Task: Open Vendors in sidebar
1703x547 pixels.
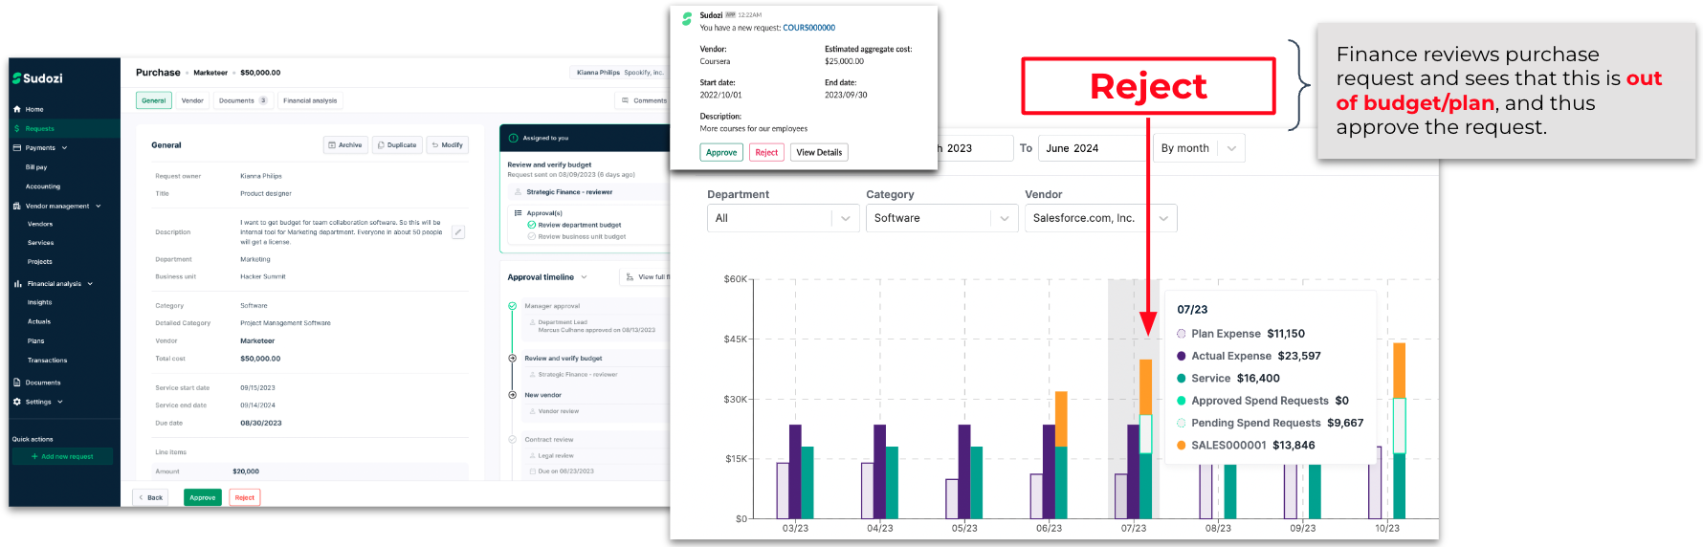Action: (x=40, y=224)
